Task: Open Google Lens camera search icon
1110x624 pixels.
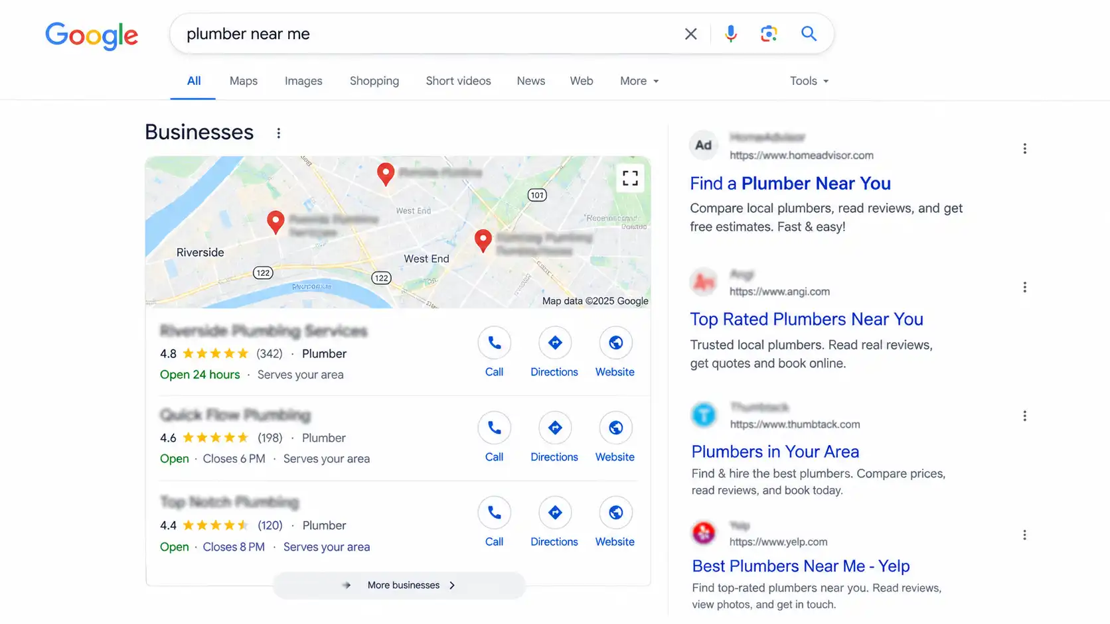Action: point(769,34)
